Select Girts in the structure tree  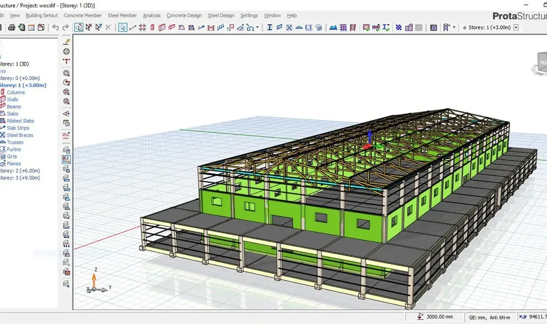pyautogui.click(x=12, y=156)
